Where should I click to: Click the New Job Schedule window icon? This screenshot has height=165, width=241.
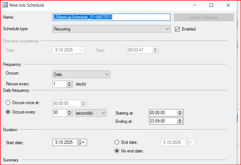5,5
